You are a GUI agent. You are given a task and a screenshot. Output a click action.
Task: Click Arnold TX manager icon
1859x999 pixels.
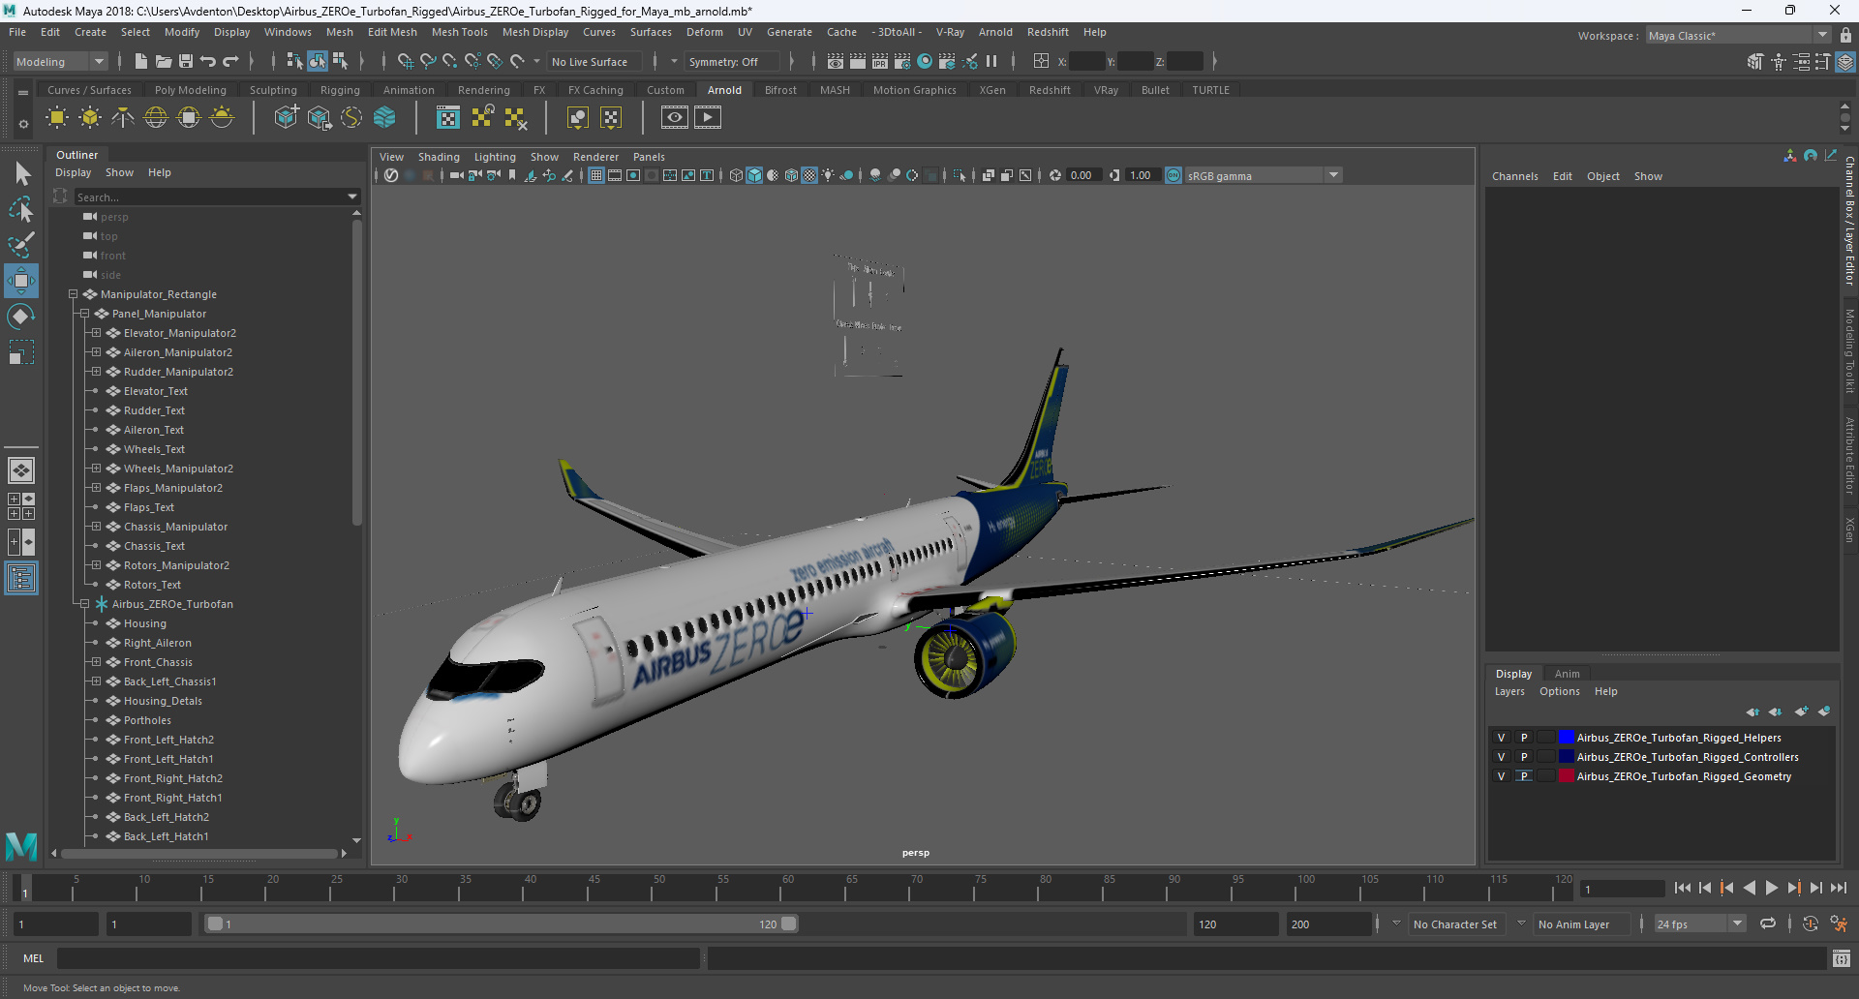point(448,118)
